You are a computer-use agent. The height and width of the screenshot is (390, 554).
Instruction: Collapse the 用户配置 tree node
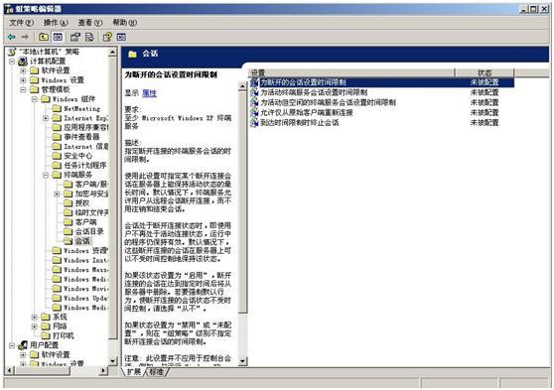[12, 345]
